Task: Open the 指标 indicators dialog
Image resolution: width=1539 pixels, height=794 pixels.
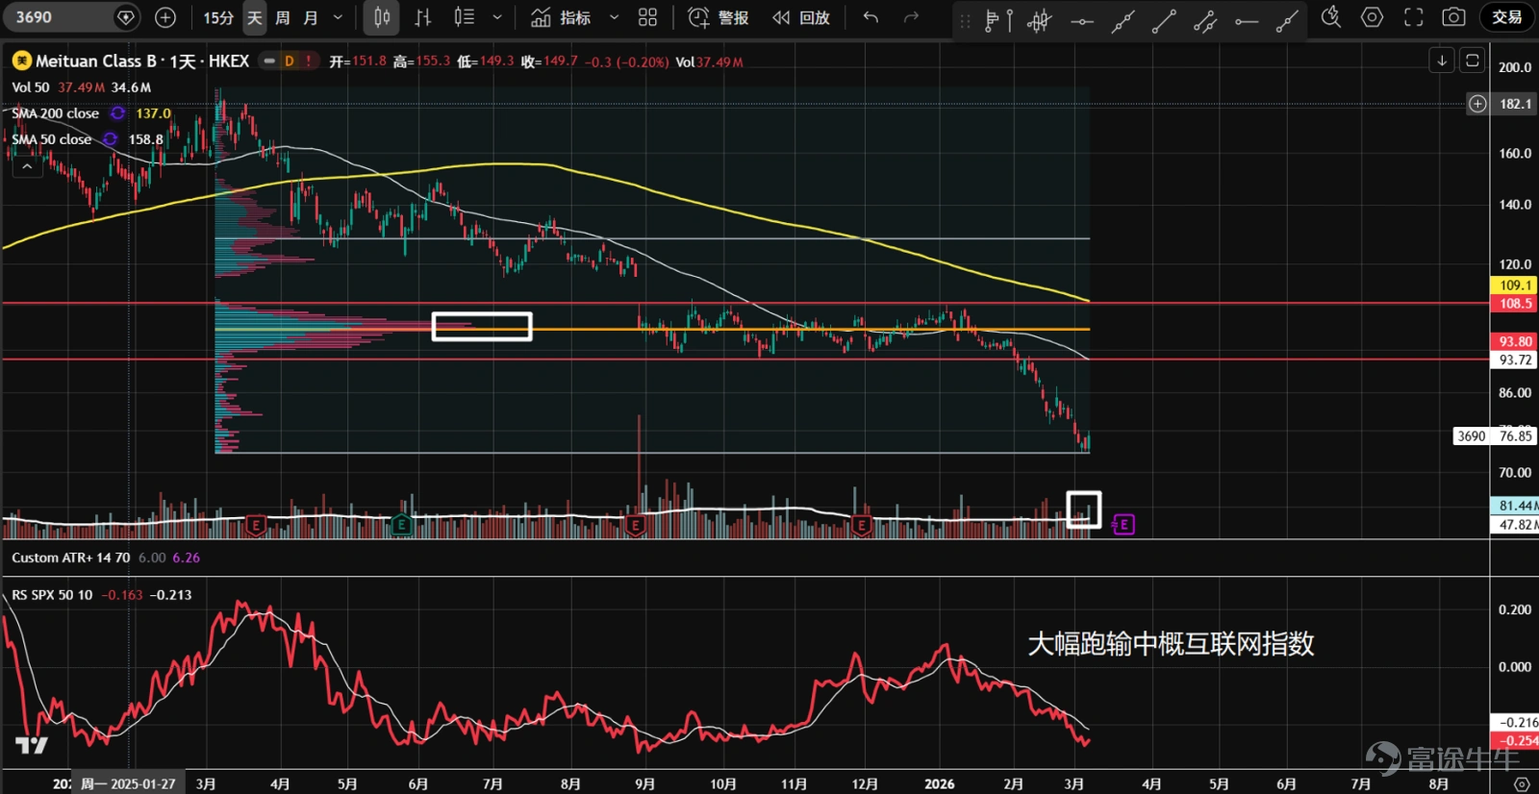Action: [561, 17]
